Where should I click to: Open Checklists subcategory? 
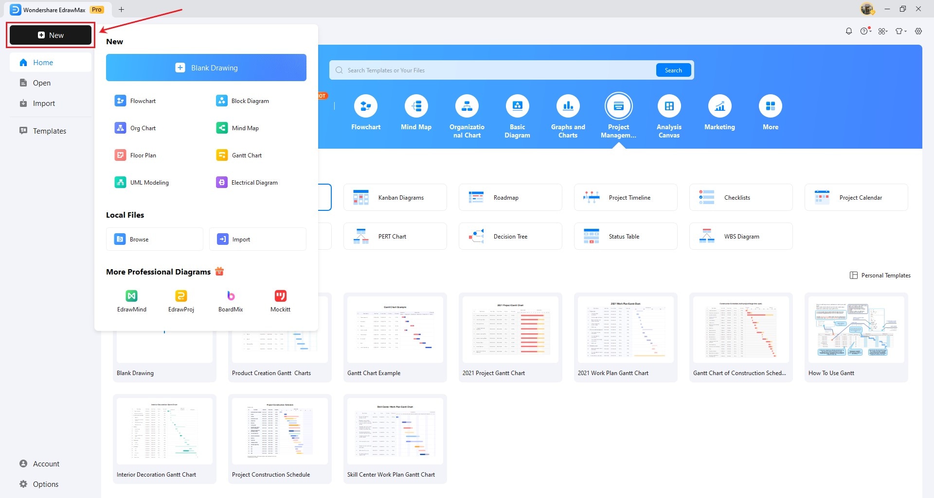(741, 197)
